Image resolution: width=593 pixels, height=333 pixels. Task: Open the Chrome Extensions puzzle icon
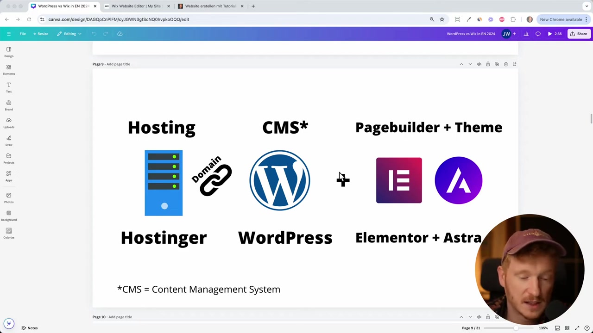pyautogui.click(x=513, y=19)
